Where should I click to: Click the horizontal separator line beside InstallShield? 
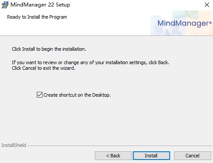pos(120,146)
